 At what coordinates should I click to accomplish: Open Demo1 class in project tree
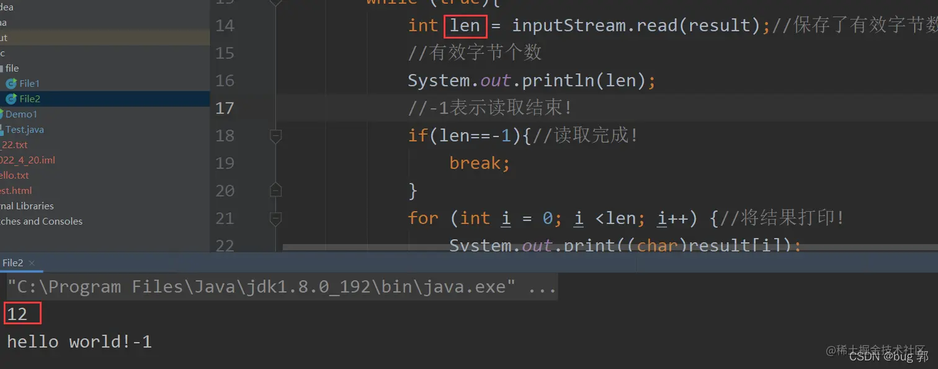tap(21, 114)
